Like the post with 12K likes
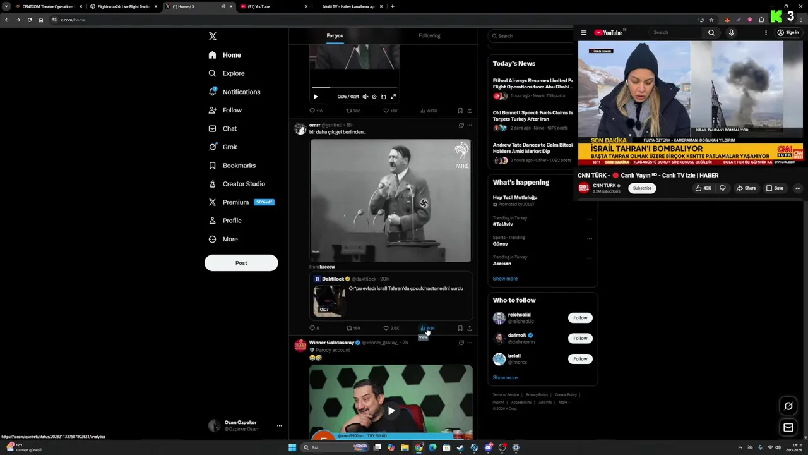Screen dimensions: 808x455 pyautogui.click(x=390, y=111)
